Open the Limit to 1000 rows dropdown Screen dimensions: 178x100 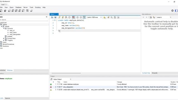tap(94, 17)
